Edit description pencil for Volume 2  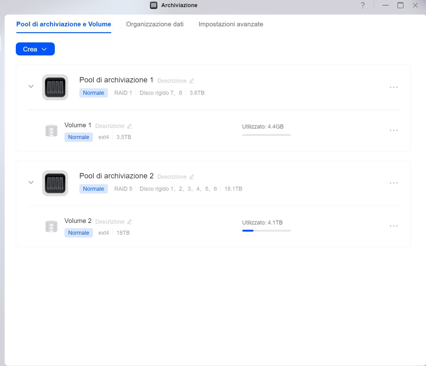[130, 222]
